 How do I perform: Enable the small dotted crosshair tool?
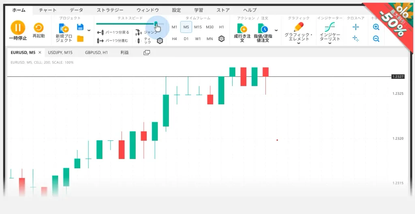pos(356,39)
